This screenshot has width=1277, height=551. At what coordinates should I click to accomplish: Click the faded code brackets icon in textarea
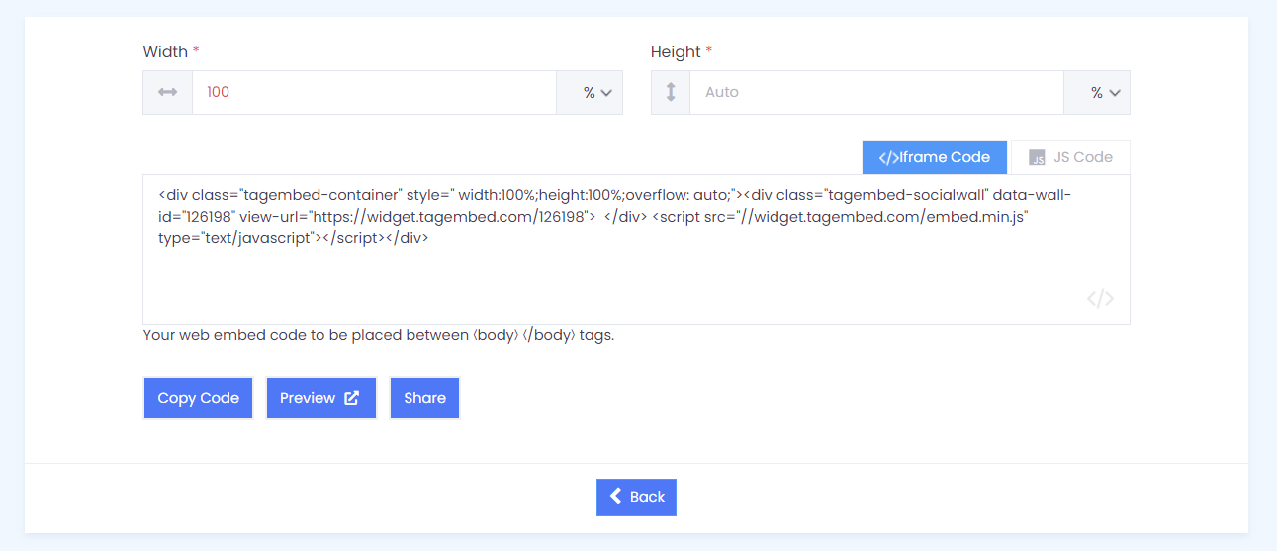click(1100, 299)
